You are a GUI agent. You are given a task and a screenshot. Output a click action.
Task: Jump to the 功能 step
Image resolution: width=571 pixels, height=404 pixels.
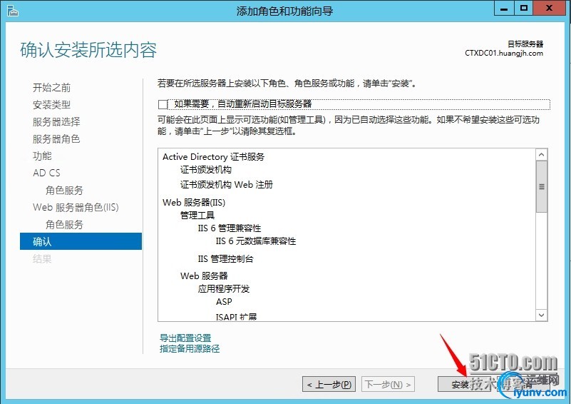(42, 156)
